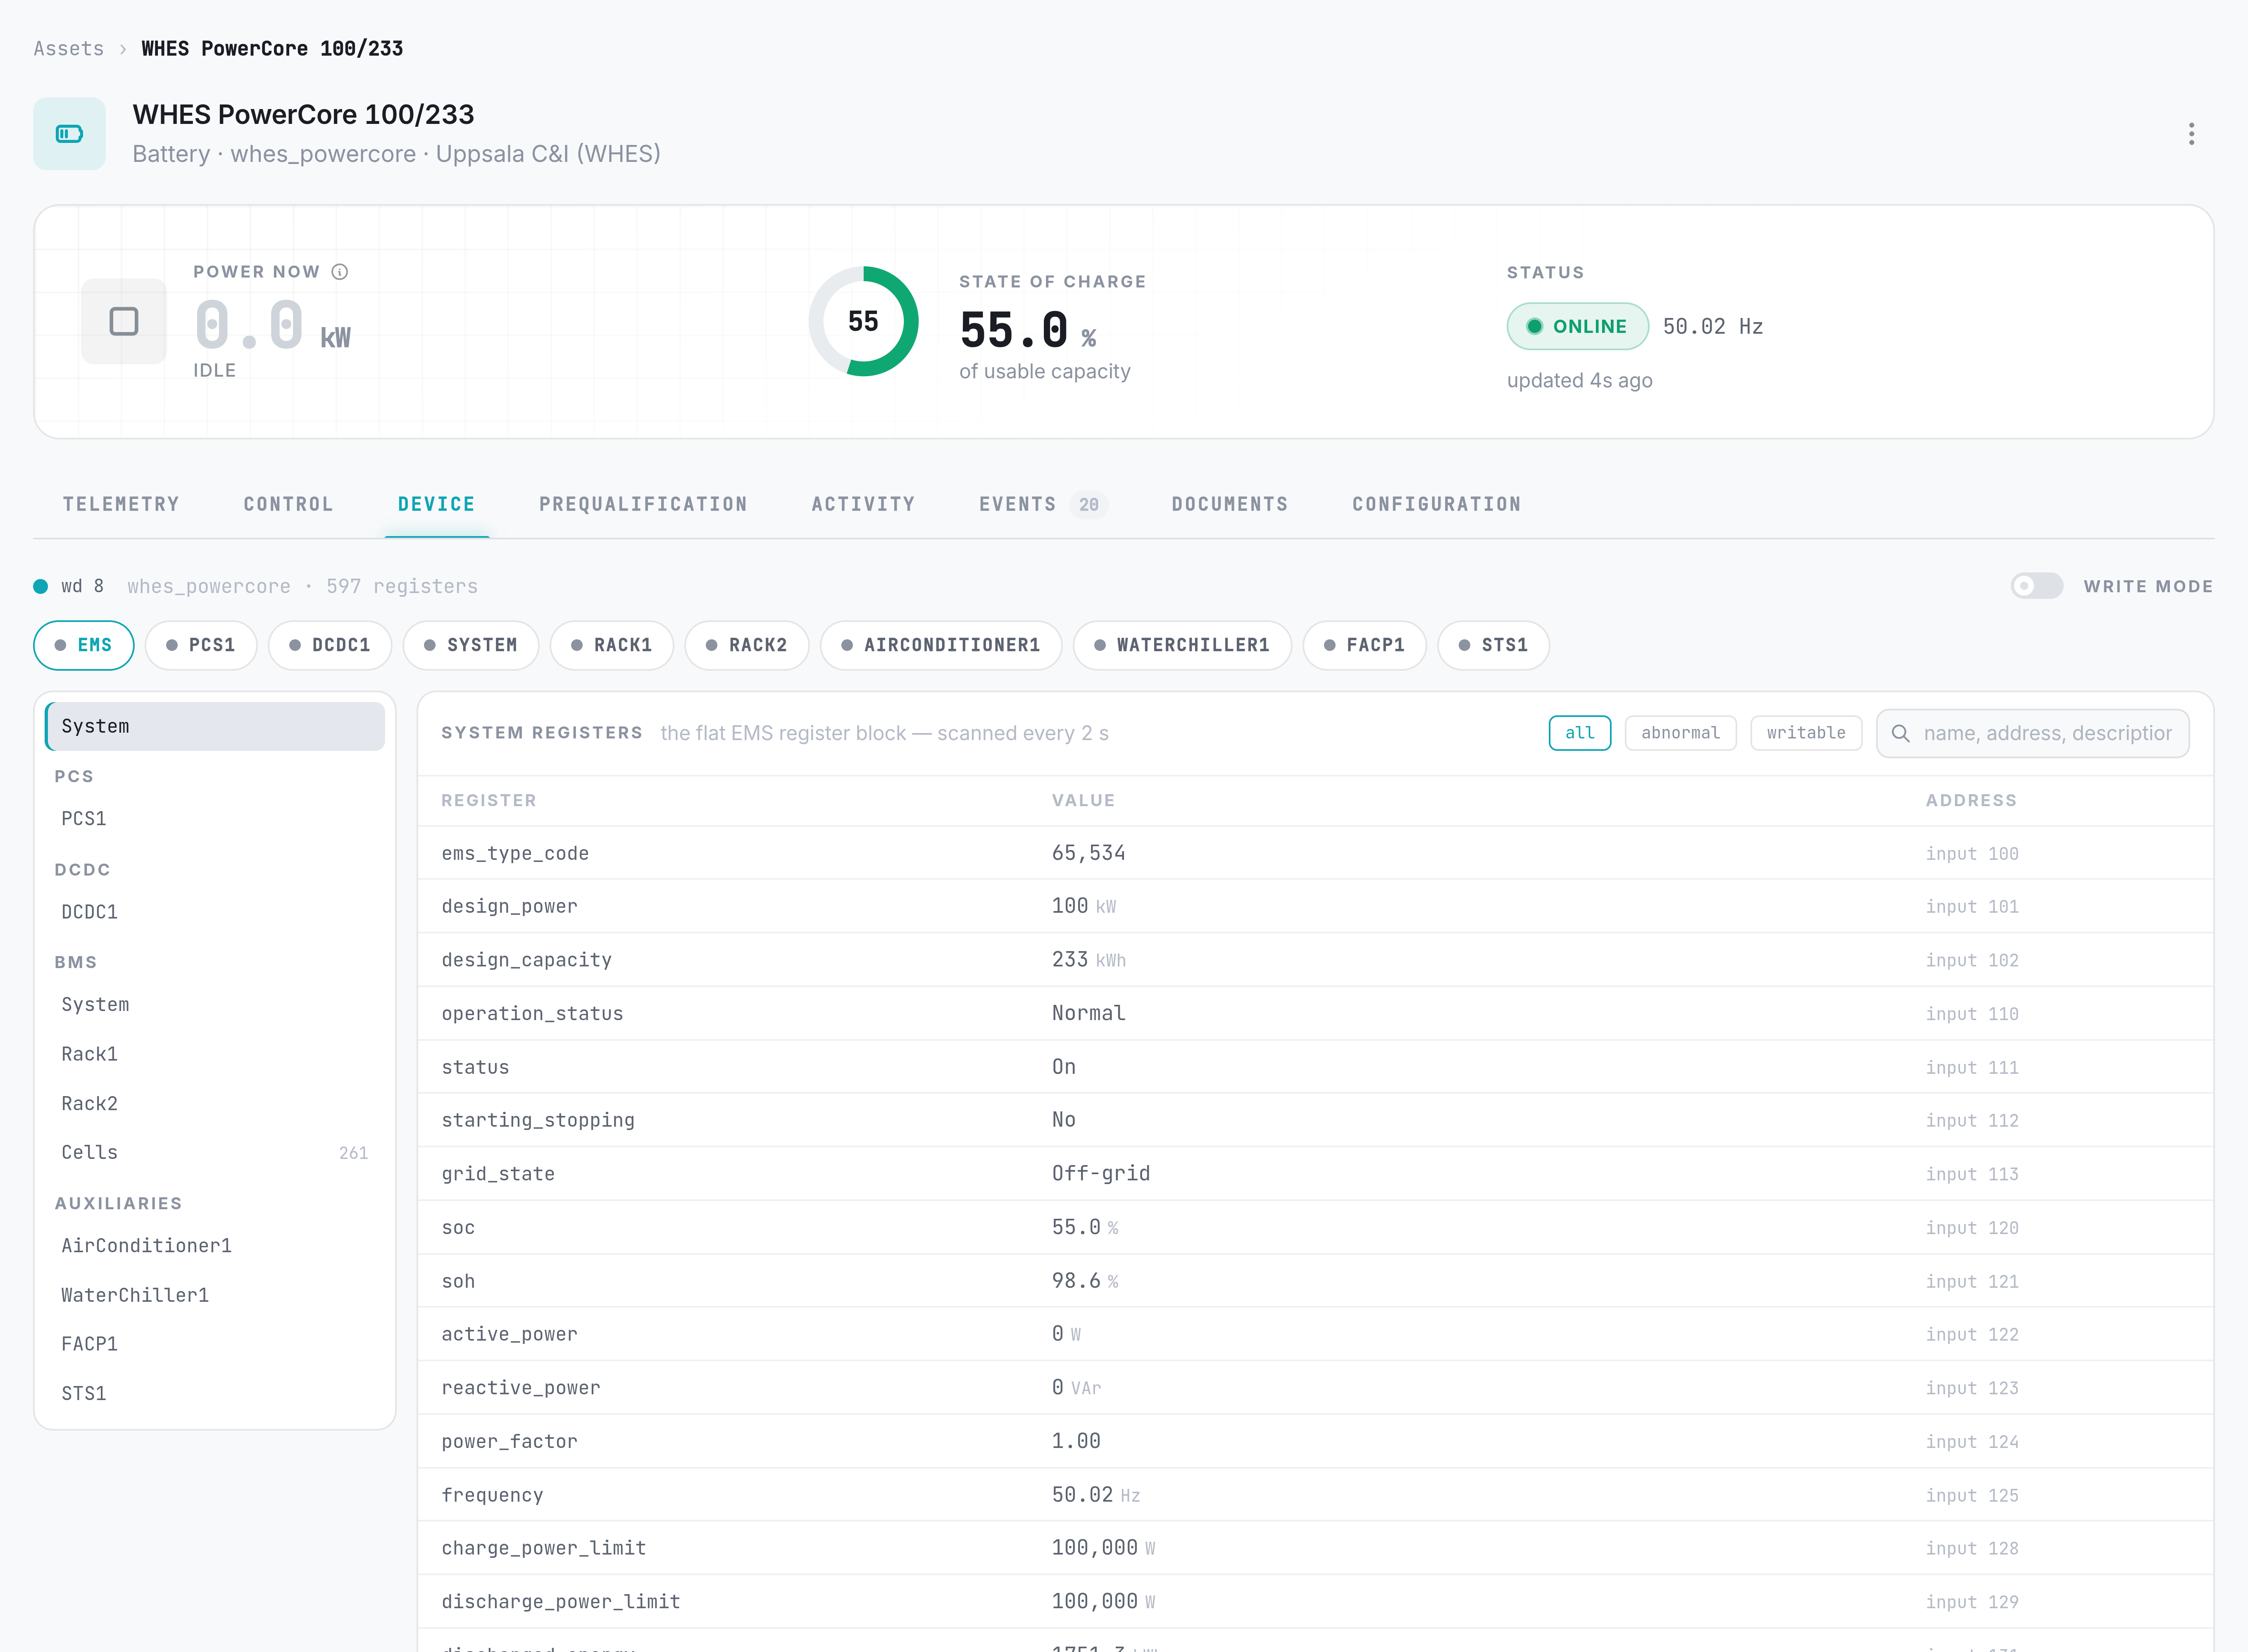Click the idle stop square icon

(124, 321)
